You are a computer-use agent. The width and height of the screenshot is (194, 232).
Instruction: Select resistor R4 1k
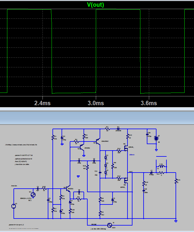(x=76, y=141)
